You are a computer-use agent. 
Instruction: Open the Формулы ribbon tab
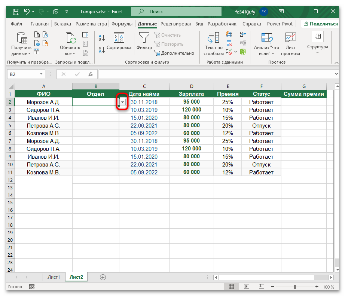tap(122, 24)
